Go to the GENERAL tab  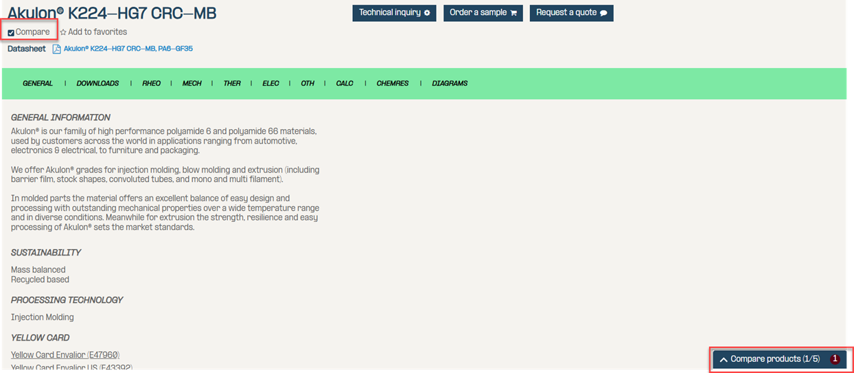pyautogui.click(x=38, y=83)
